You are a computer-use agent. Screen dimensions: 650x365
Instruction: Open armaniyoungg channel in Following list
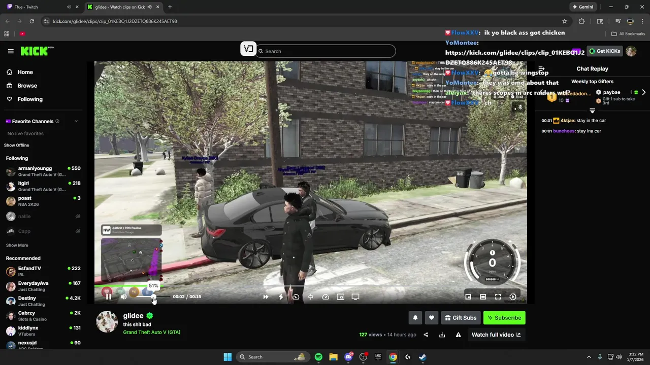pos(43,171)
